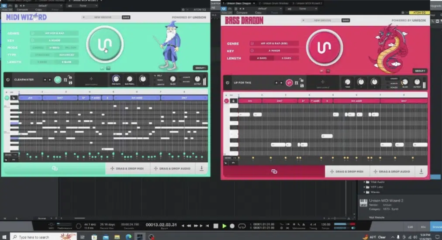The height and width of the screenshot is (240, 442).
Task: Click the stop button in transport
Action: pos(216,226)
